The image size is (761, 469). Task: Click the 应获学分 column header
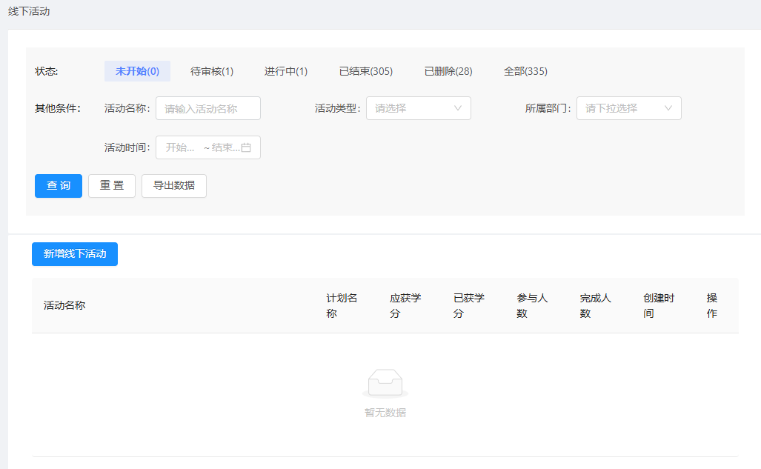tap(405, 305)
